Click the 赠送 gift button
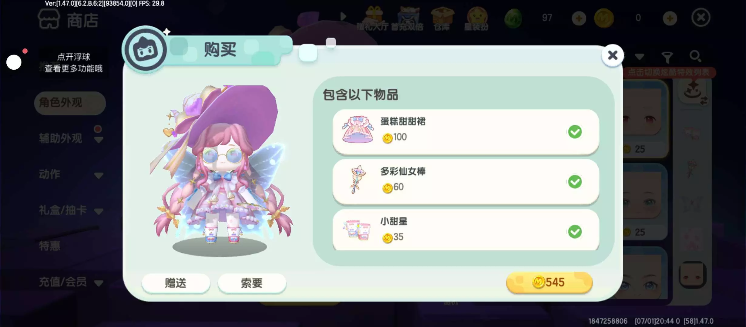The width and height of the screenshot is (746, 327). (176, 283)
